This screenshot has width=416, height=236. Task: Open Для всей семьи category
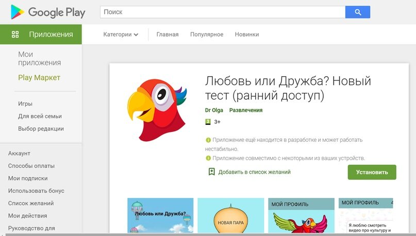[40, 116]
